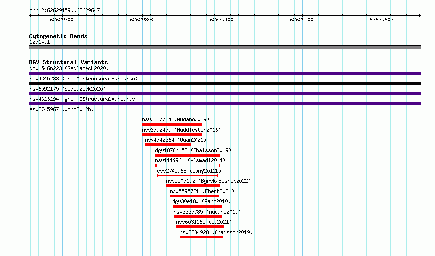Click the thin red span under nsv1119961

point(188,165)
